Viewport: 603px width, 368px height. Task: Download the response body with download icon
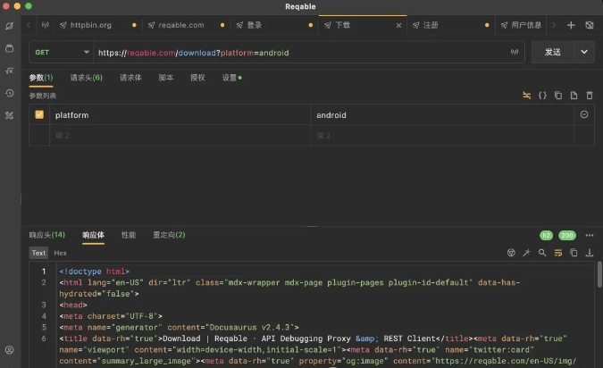tap(590, 253)
